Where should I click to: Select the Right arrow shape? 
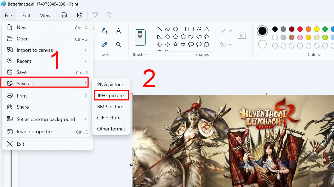(x=191, y=37)
